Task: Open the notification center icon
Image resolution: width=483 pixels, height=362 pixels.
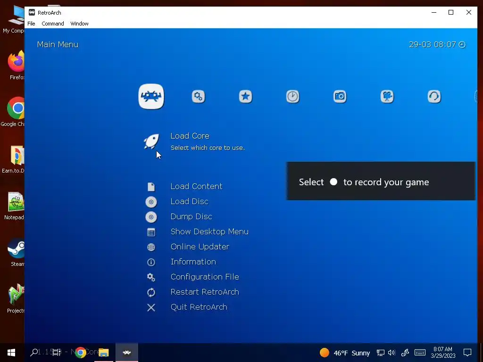Action: pyautogui.click(x=467, y=353)
